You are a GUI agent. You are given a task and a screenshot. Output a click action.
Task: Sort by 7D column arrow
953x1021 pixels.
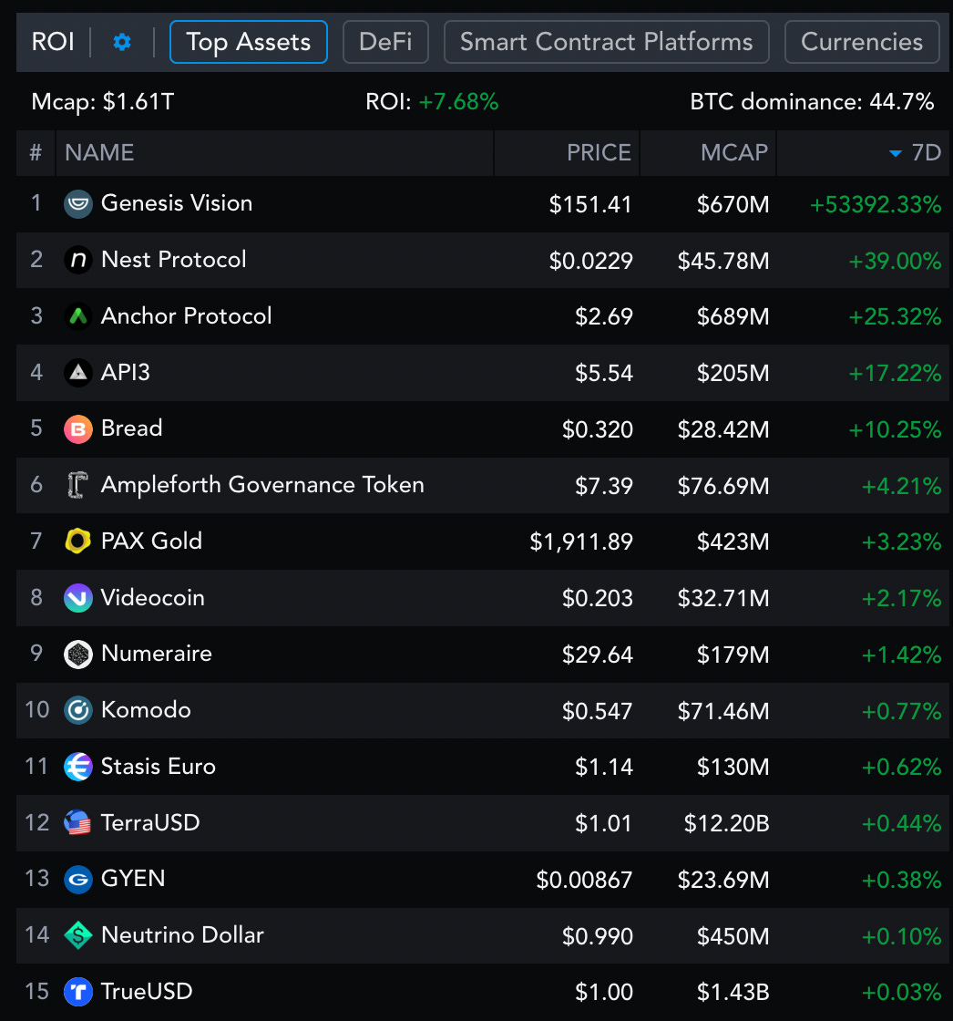[896, 154]
